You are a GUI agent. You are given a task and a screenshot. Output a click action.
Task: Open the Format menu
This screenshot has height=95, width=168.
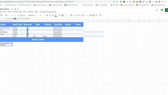15,12
